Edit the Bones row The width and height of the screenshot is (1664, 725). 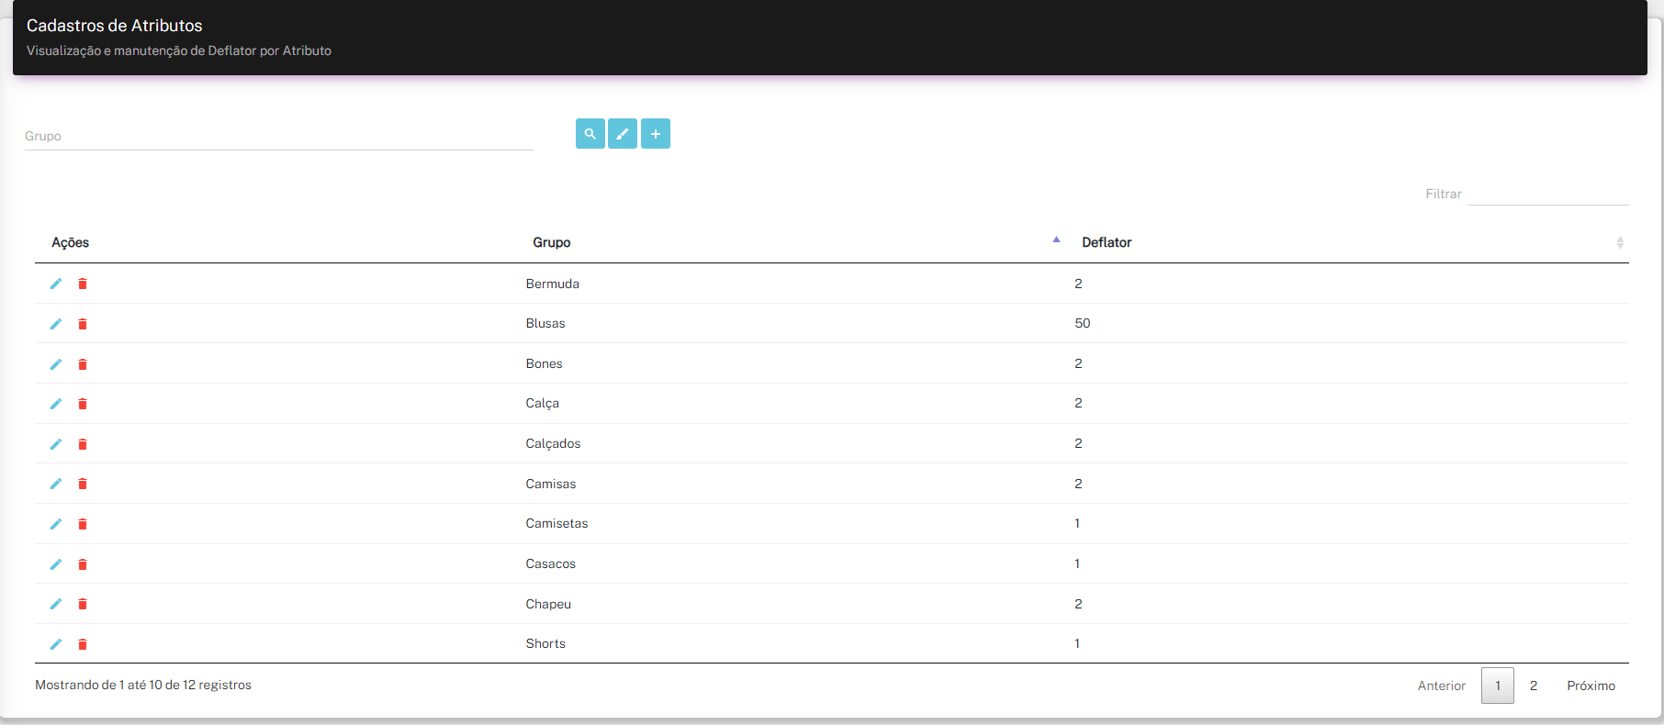click(56, 364)
